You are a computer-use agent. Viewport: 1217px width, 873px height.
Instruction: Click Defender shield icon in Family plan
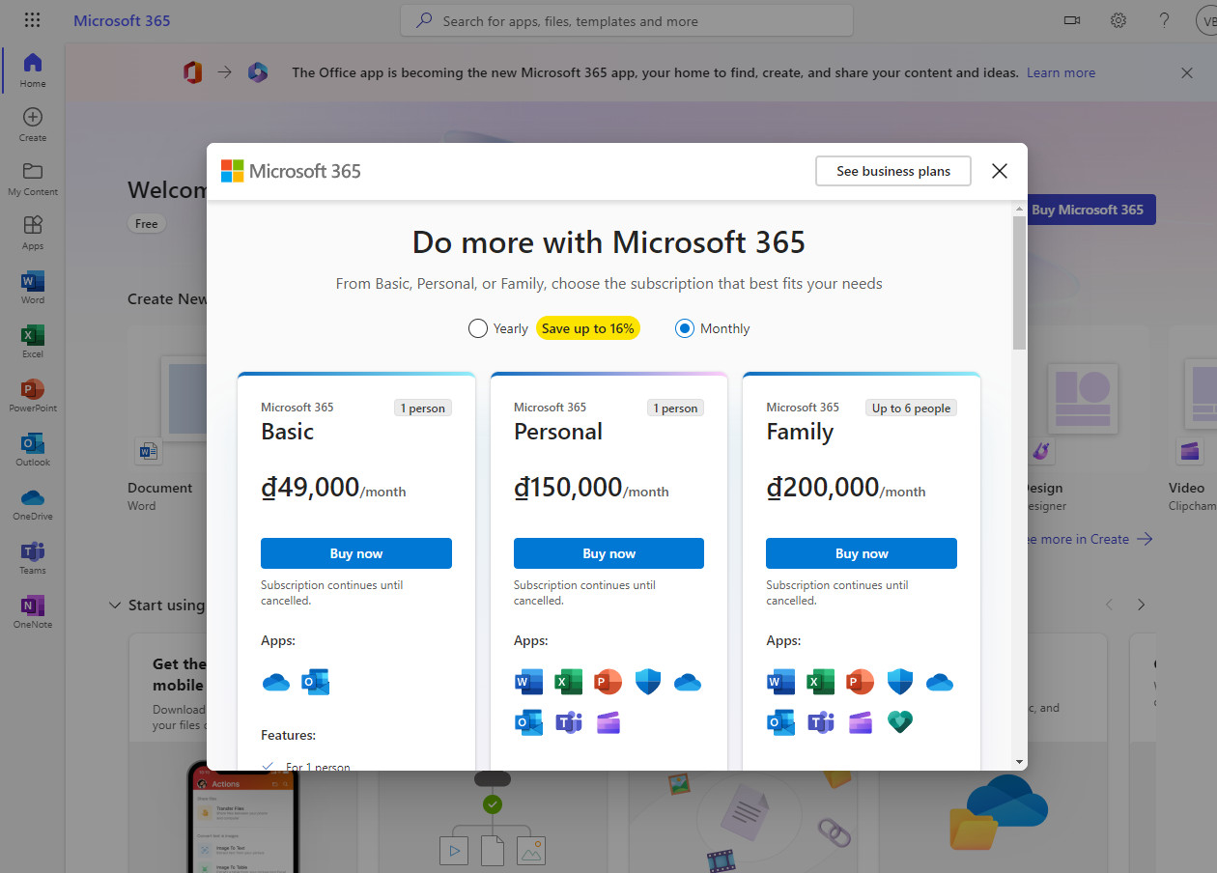point(900,682)
